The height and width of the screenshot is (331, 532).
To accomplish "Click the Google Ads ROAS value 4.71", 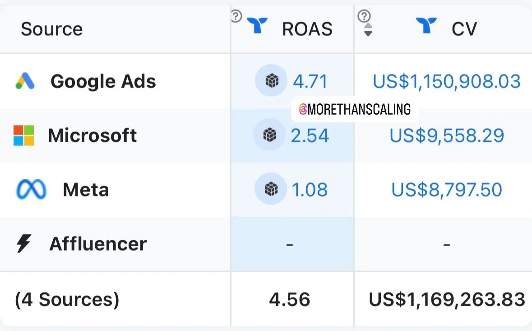I will coord(310,81).
